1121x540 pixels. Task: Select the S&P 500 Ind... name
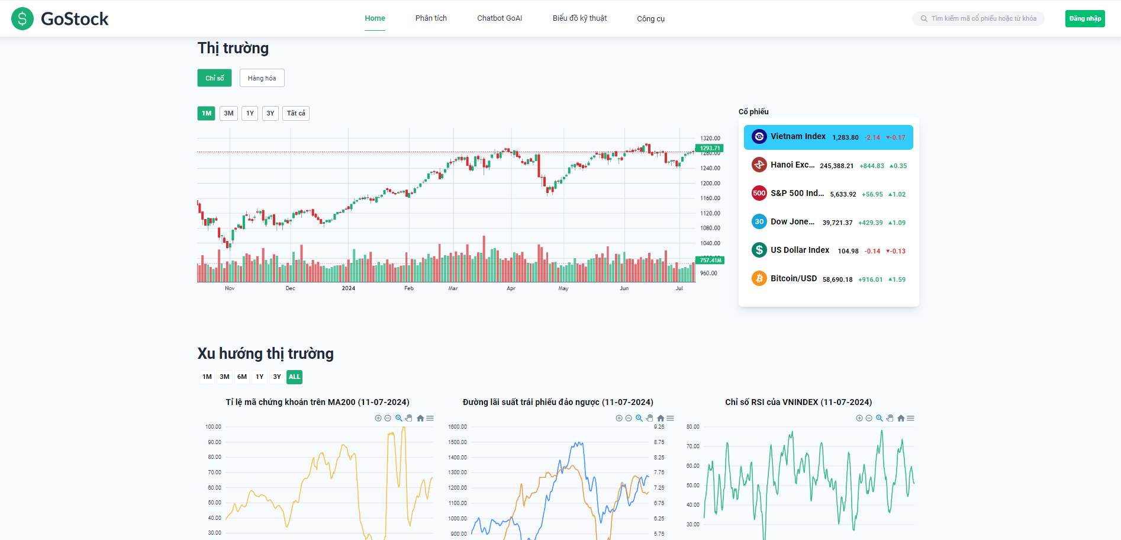pos(797,193)
